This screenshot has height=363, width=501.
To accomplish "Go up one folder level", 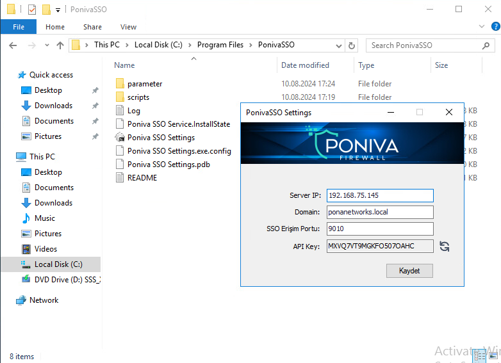I will point(60,45).
